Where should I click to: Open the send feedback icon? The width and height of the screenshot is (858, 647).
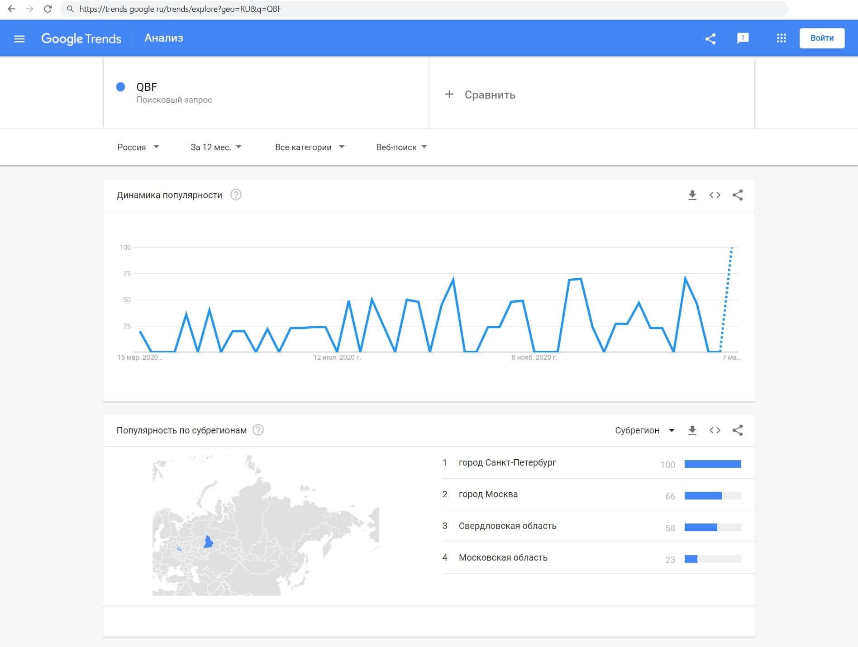click(x=743, y=38)
